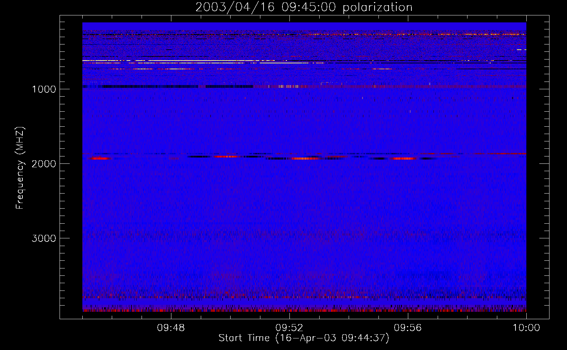The image size is (567, 350).
Task: Select the 2000 label on the frequency axis
Action: [x=44, y=164]
